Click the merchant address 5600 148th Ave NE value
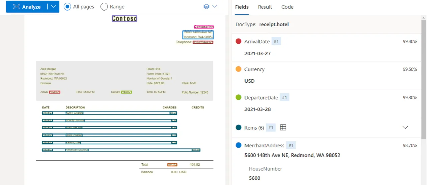 pyautogui.click(x=292, y=155)
